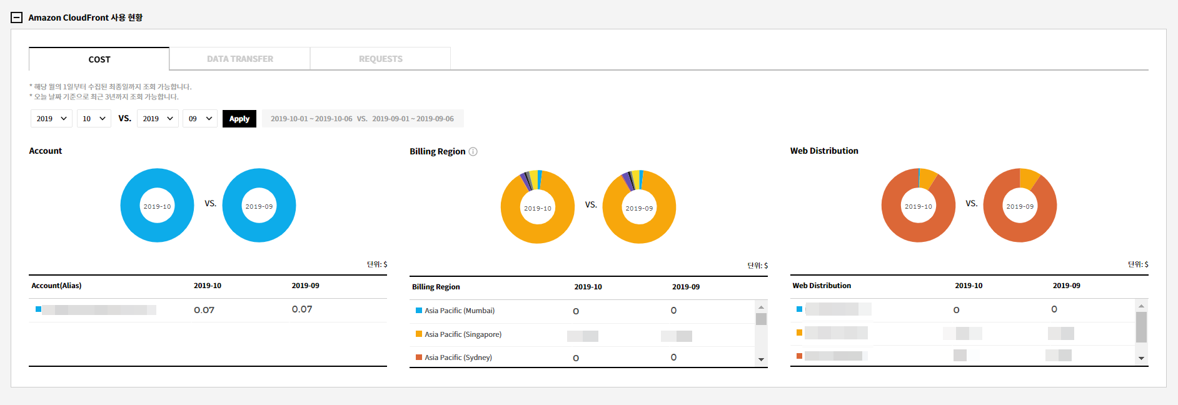Expand the comparison month dropdown showing 09
The width and height of the screenshot is (1178, 405).
pyautogui.click(x=200, y=119)
